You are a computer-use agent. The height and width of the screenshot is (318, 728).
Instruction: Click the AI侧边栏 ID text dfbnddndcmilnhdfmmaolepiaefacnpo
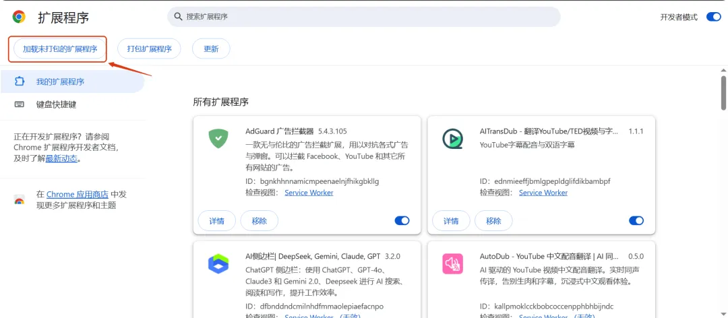pos(322,307)
